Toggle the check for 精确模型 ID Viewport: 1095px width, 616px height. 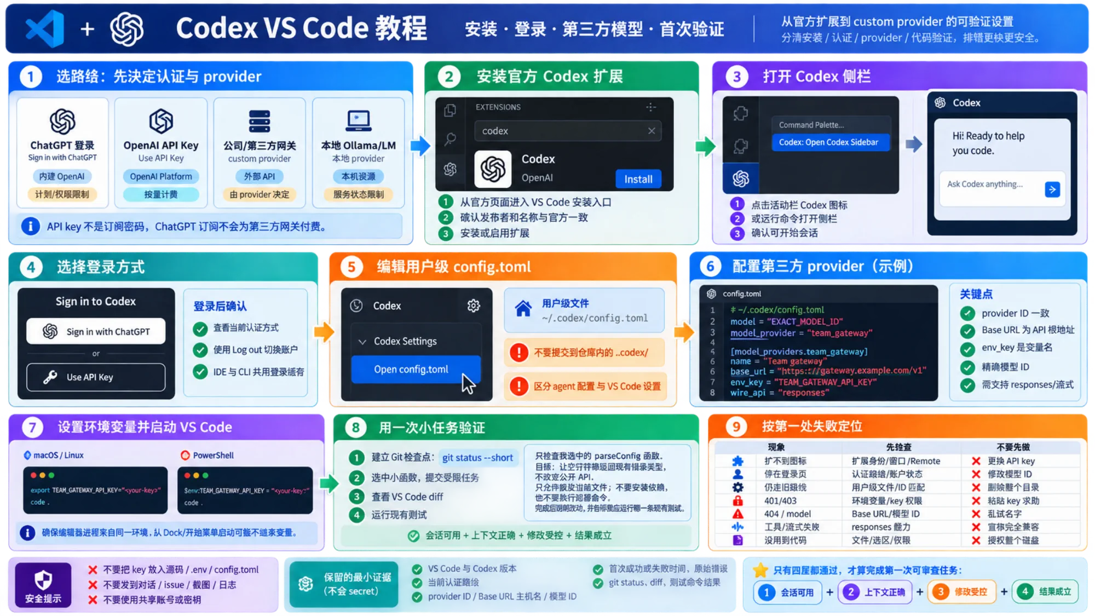pos(967,367)
